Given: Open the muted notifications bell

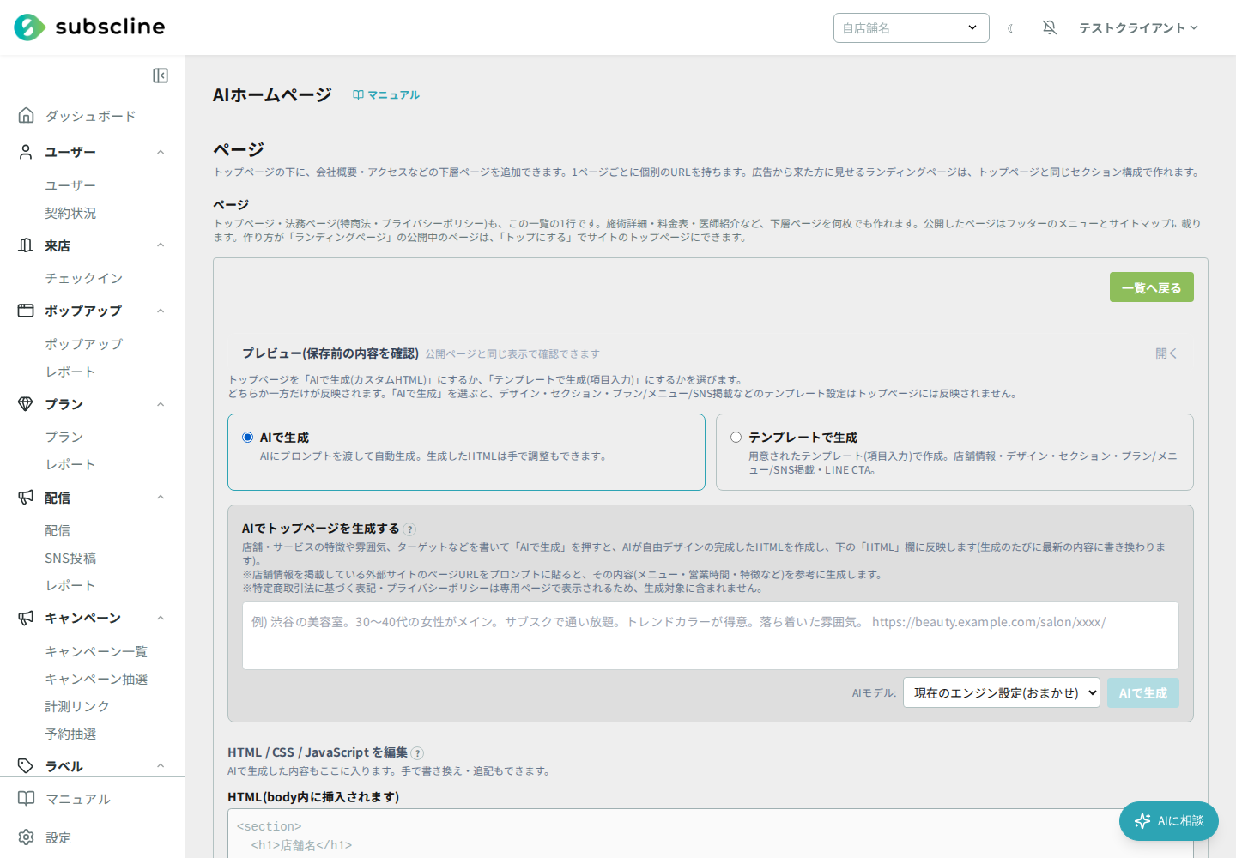Looking at the screenshot, I should click(x=1050, y=27).
